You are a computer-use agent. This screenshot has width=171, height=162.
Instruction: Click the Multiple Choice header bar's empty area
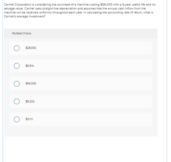pos(94,33)
